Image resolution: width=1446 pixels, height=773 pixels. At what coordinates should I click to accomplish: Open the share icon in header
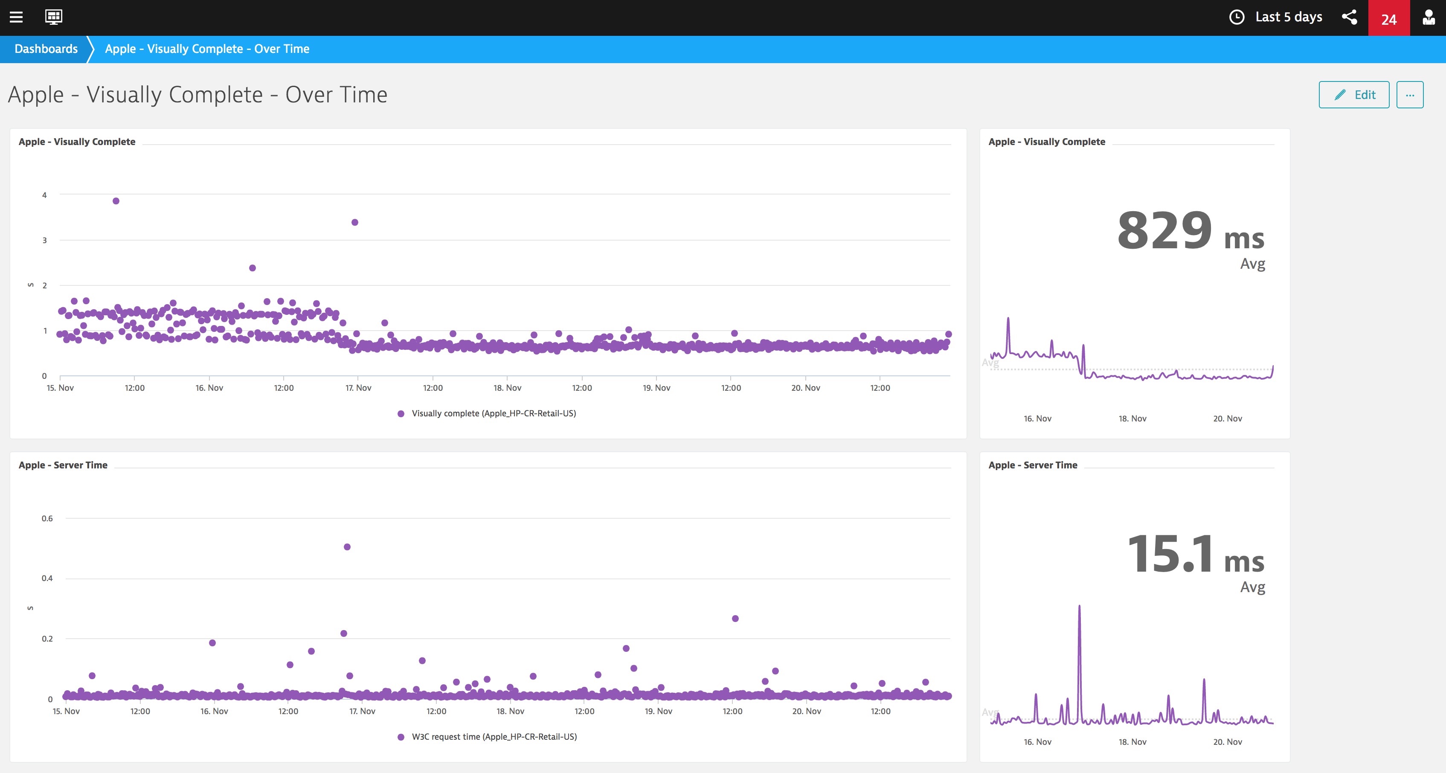(1350, 17)
